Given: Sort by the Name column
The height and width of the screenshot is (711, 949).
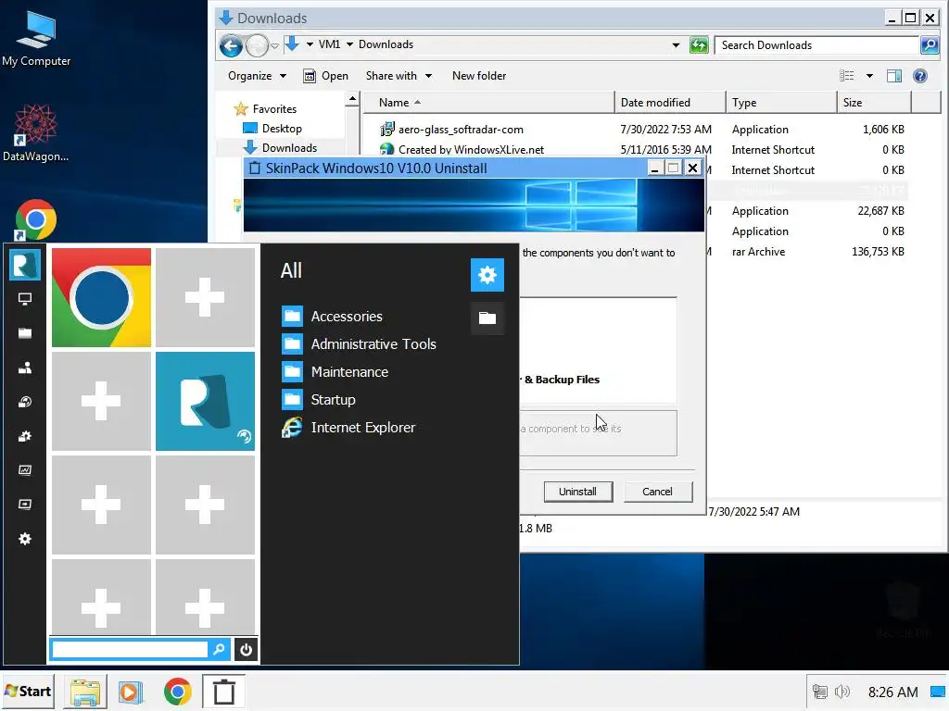Looking at the screenshot, I should pyautogui.click(x=488, y=103).
